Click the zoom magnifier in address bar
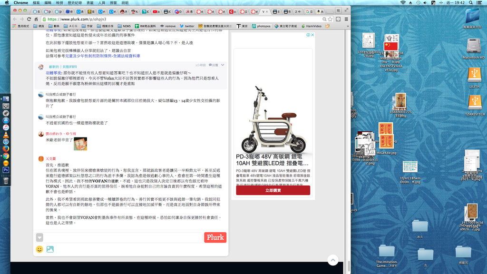Screen dimensions: 487x274 (x=324, y=19)
